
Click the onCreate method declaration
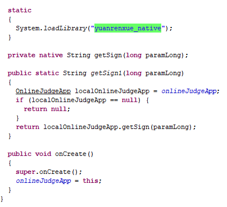(74, 154)
